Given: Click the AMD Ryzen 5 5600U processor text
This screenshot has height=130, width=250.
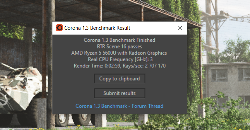Looking at the screenshot, I should [119, 53].
